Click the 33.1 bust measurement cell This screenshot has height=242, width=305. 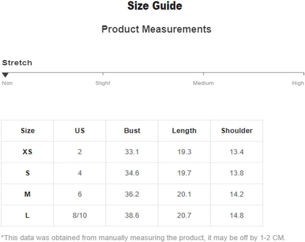click(132, 152)
